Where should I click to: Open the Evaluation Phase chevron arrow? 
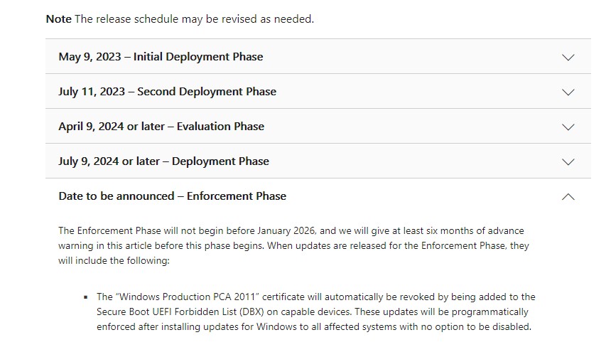[568, 127]
